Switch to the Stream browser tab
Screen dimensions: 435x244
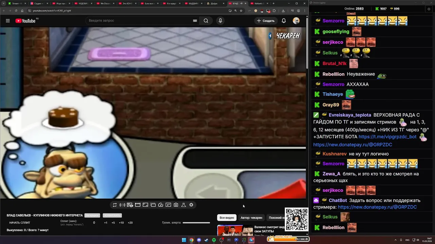point(17,3)
